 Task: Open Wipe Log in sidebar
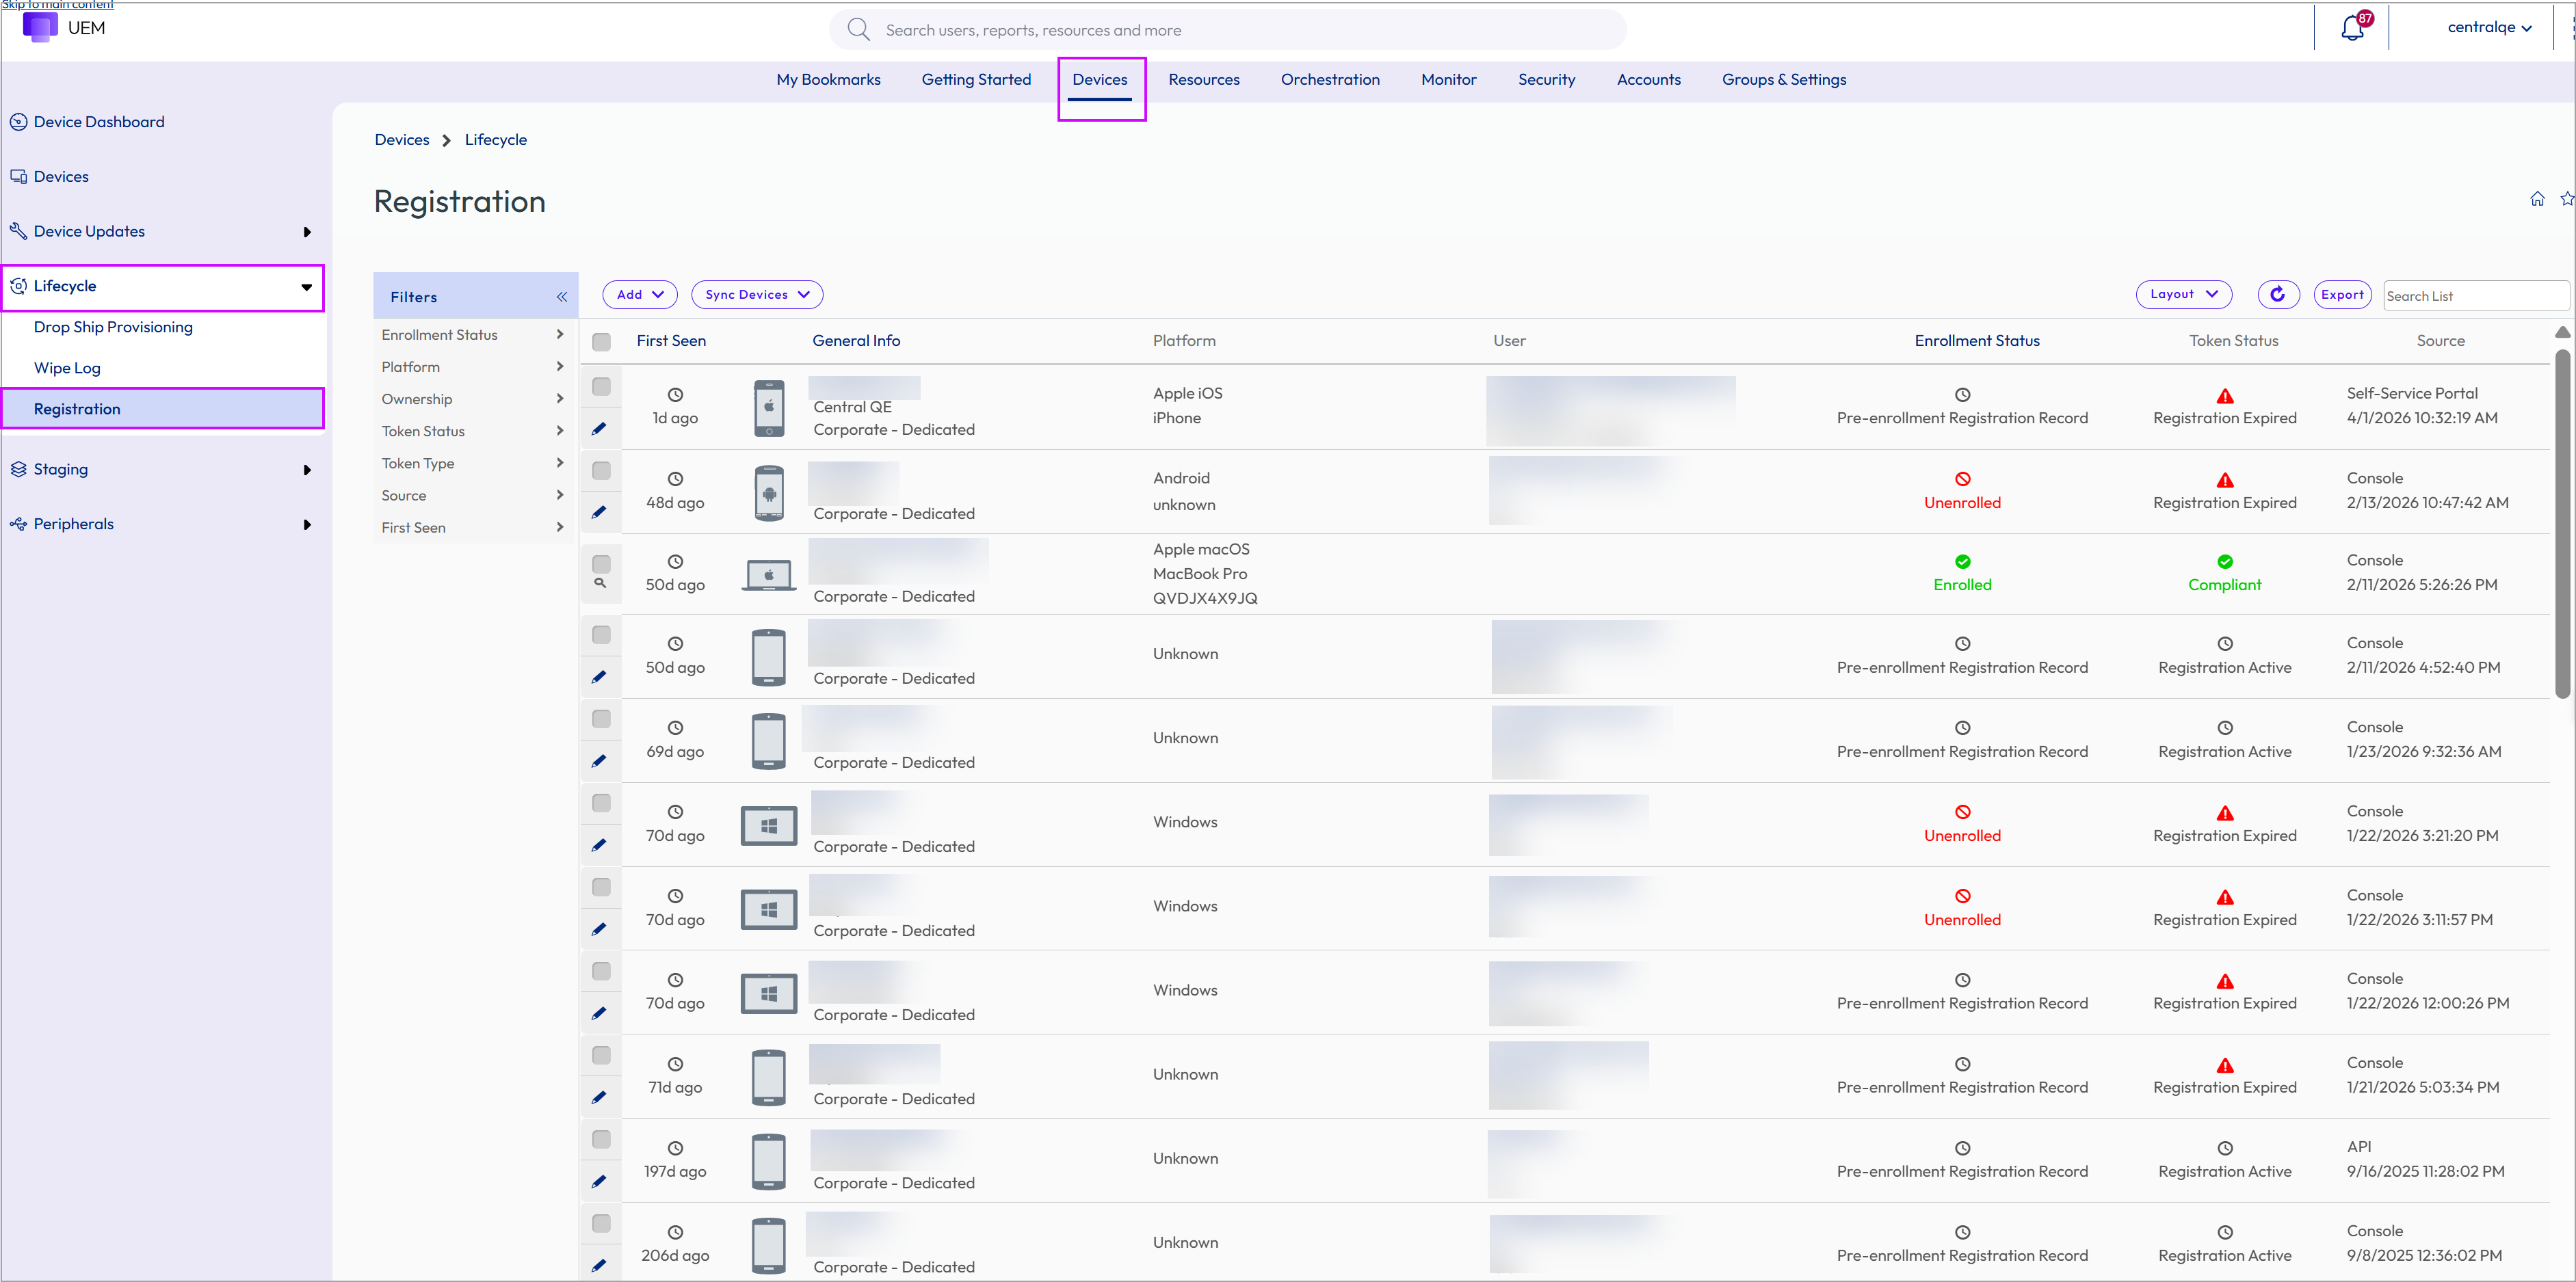67,368
